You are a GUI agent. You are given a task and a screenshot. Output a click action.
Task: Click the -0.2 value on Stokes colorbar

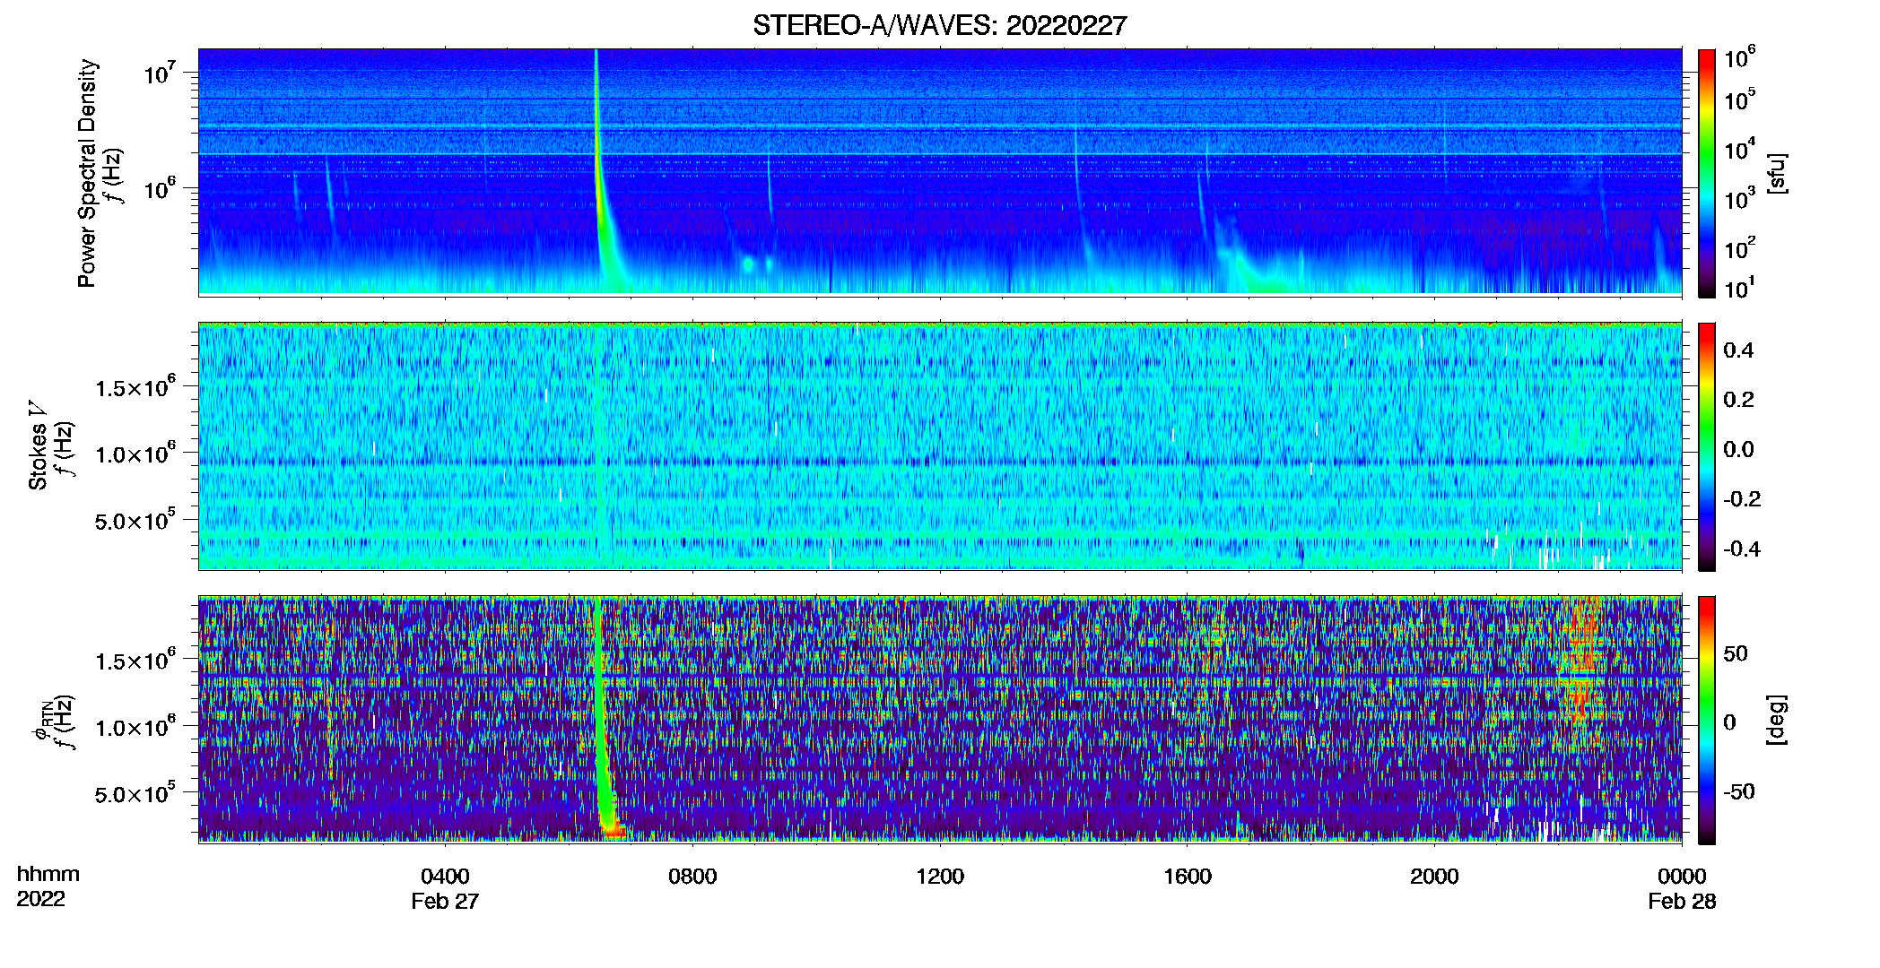click(1742, 499)
